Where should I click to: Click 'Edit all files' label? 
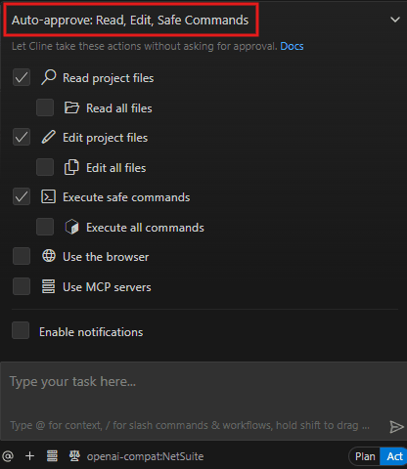pyautogui.click(x=115, y=168)
